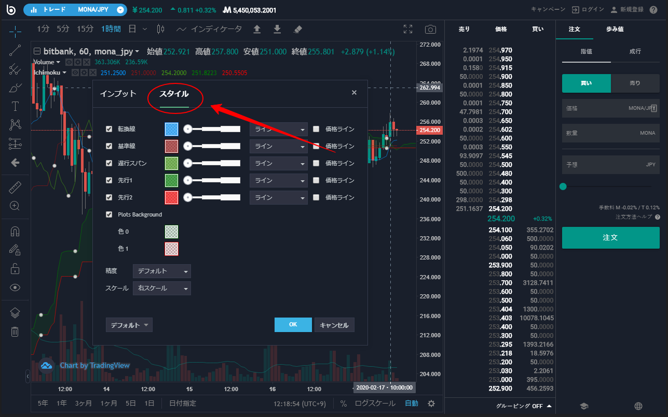Click the ruler measure tool
Image resolution: width=668 pixels, height=417 pixels.
(x=15, y=188)
